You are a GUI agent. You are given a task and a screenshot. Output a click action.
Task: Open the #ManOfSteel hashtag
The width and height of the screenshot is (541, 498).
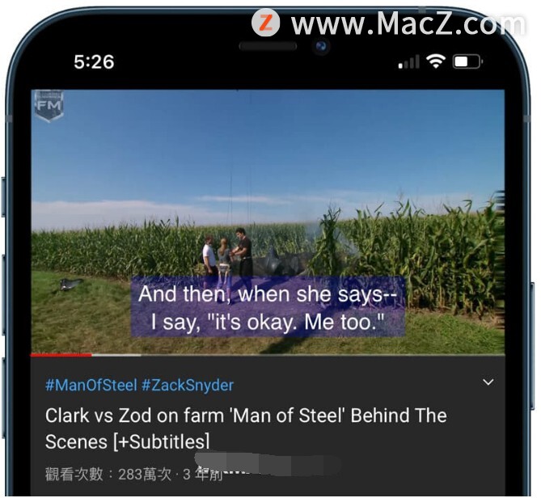click(x=91, y=385)
